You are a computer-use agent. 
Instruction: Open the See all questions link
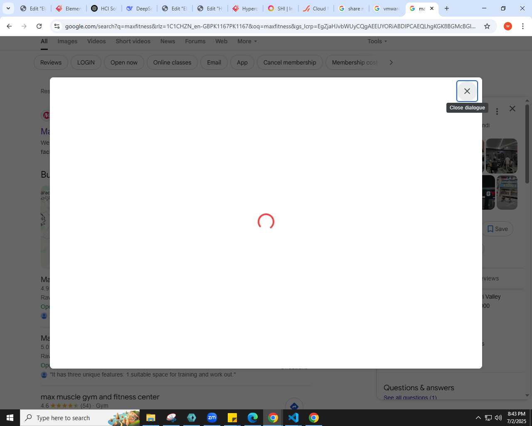pyautogui.click(x=410, y=398)
